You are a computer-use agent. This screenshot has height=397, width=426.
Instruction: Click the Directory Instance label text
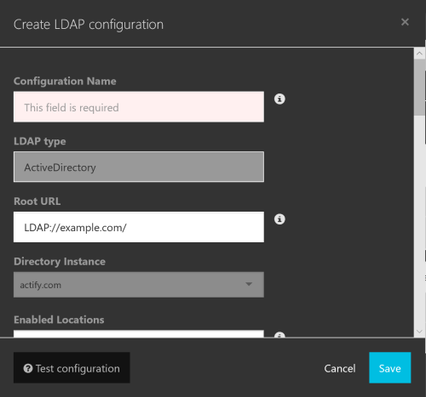tap(60, 261)
